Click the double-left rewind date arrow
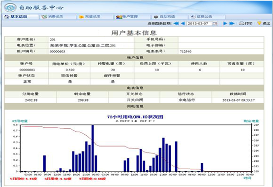The image size is (273, 187). [176, 23]
